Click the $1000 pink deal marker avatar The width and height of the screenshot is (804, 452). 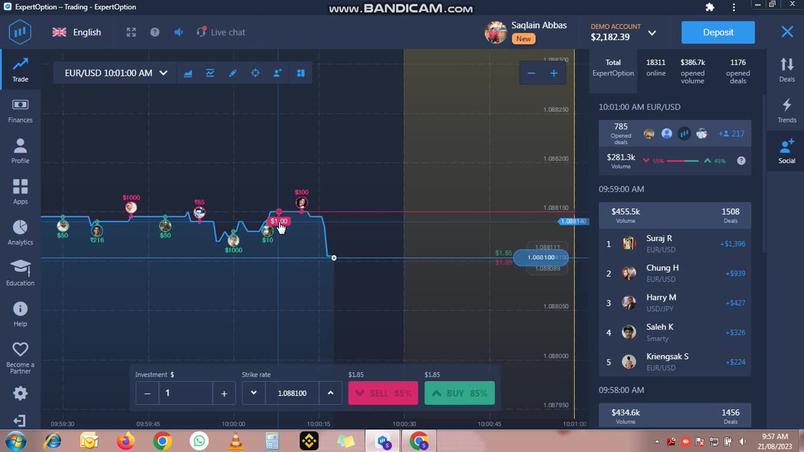[131, 207]
